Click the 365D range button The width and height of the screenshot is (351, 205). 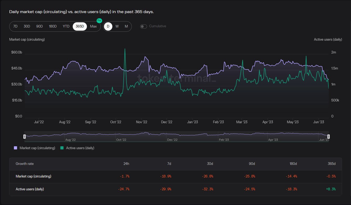(x=80, y=26)
